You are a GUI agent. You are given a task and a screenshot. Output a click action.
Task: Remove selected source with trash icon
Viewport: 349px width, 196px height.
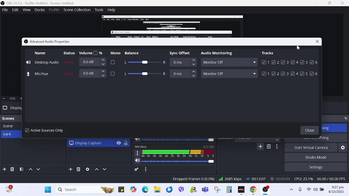[79, 169]
